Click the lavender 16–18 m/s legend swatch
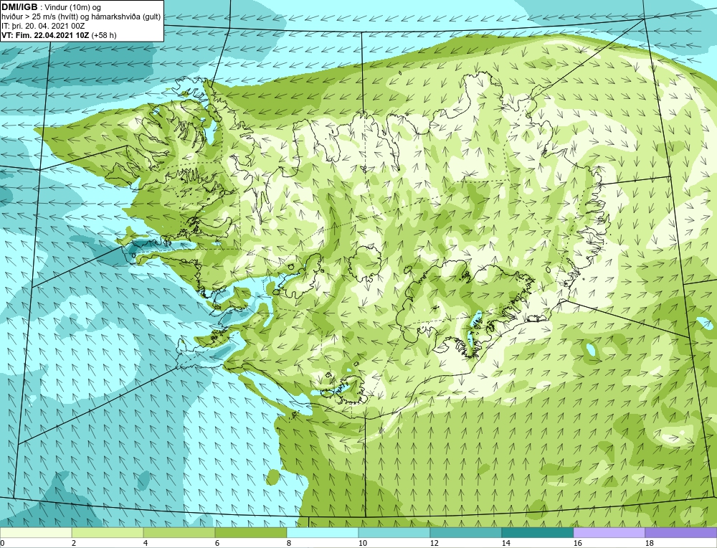 [609, 532]
